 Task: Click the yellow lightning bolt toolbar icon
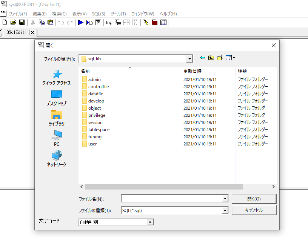(x=146, y=23)
